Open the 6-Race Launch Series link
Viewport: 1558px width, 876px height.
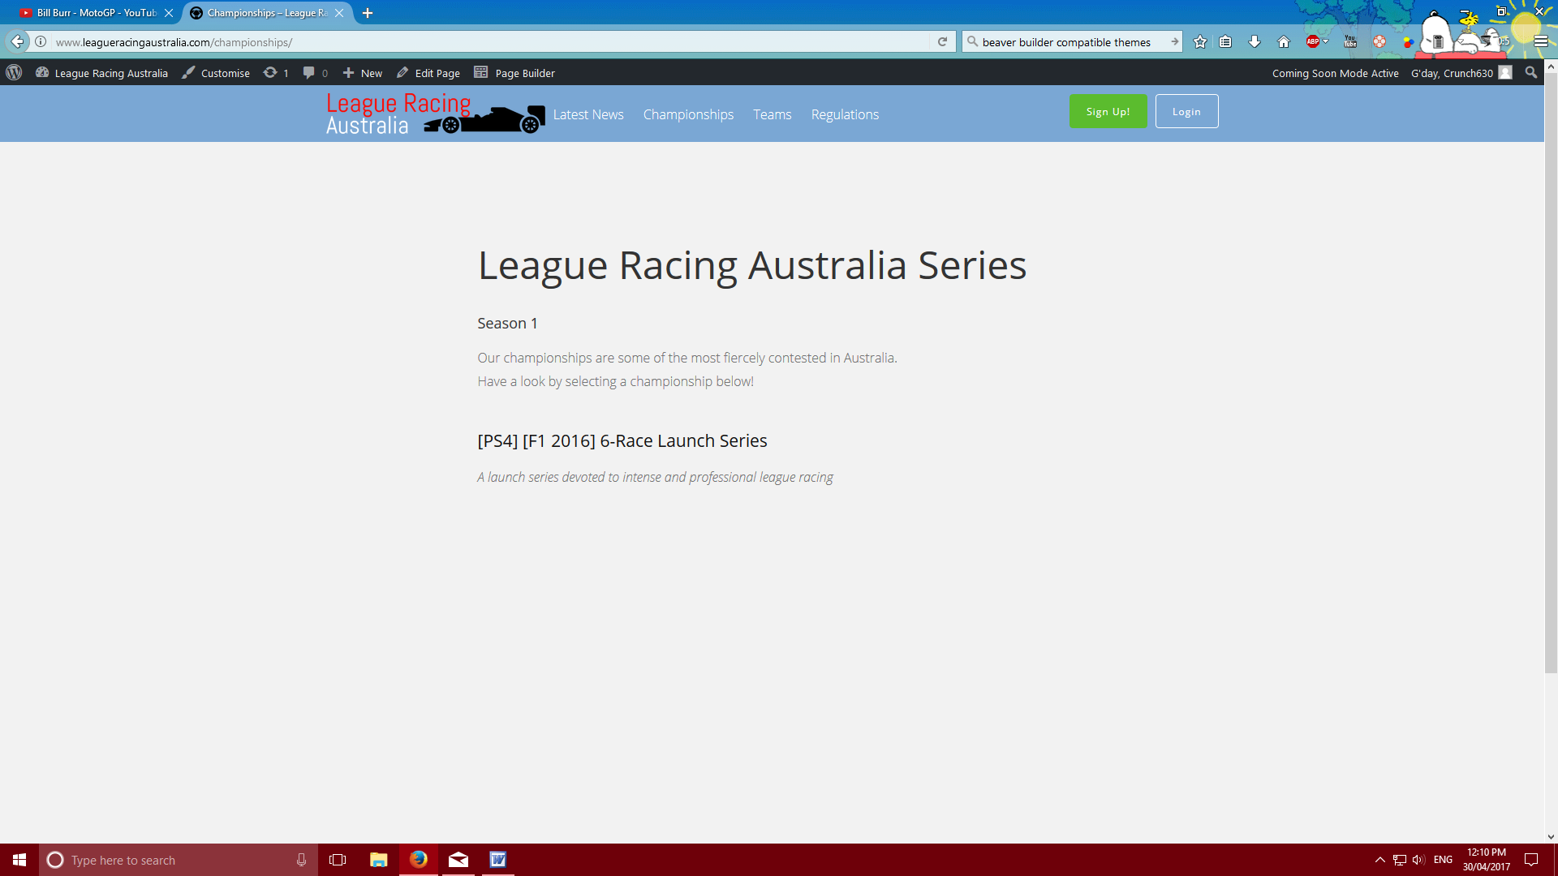click(622, 441)
